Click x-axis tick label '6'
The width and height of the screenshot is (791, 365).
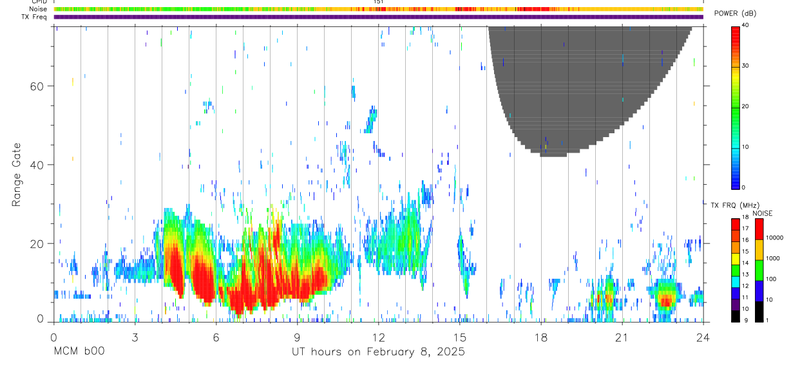[x=216, y=337]
